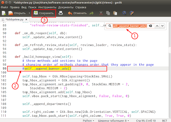Click the Cut scissors icon

[x=101, y=13]
